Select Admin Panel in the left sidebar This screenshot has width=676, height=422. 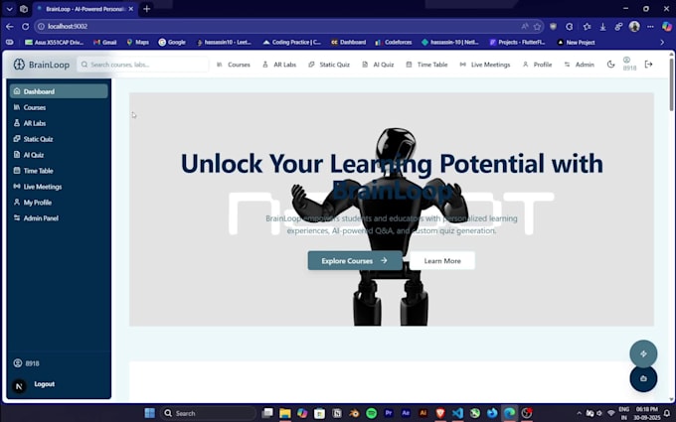pos(59,218)
